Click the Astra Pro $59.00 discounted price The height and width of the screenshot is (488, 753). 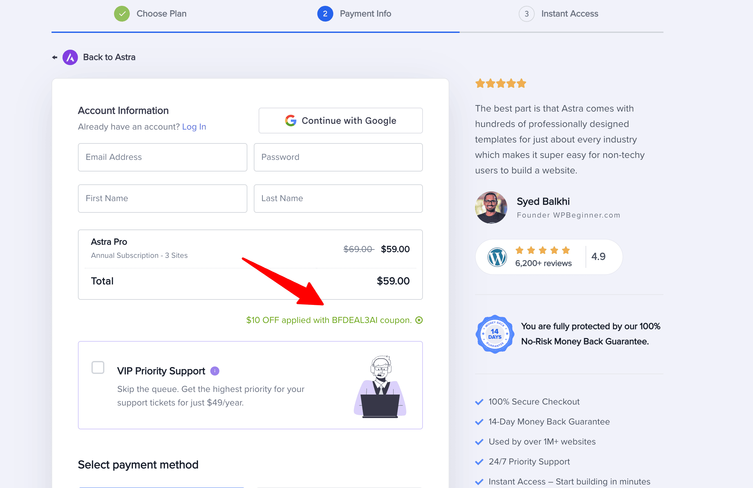point(395,249)
